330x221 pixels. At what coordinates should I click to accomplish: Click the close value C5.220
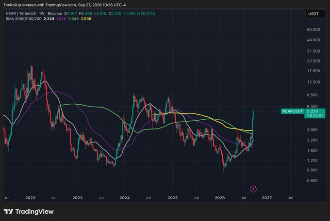click(x=115, y=14)
